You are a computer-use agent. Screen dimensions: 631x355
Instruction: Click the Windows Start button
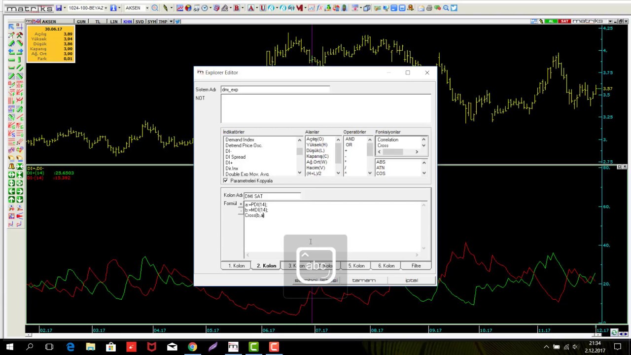(x=10, y=347)
